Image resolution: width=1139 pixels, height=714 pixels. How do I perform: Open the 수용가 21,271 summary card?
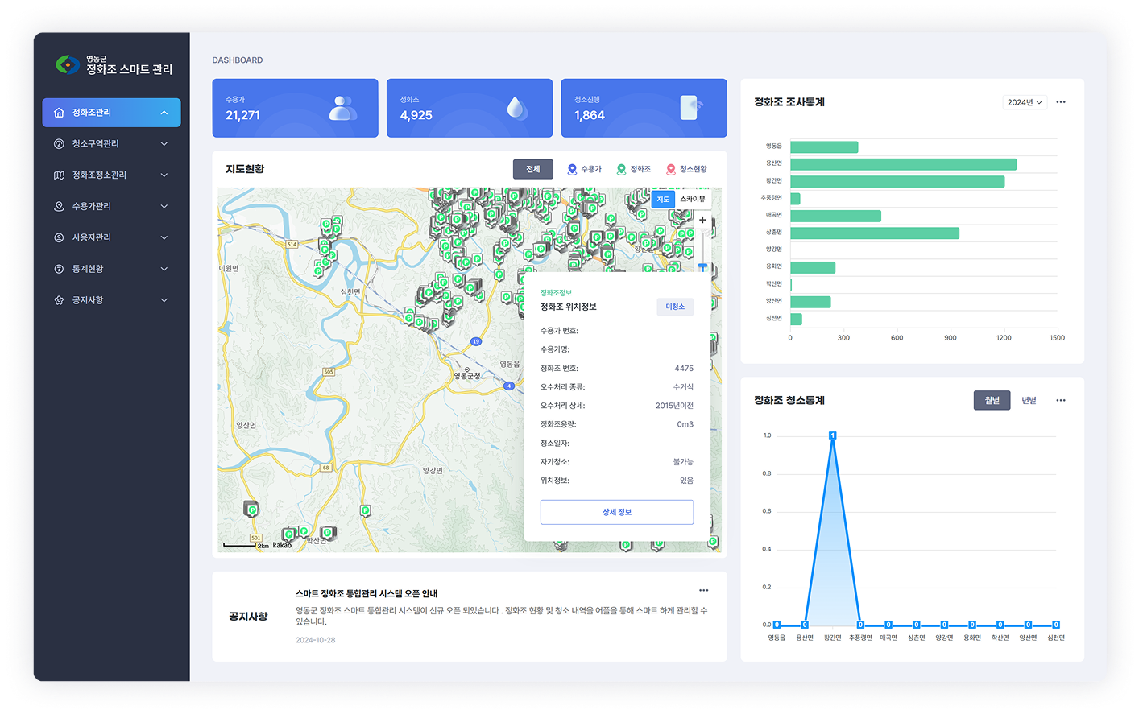tap(295, 108)
